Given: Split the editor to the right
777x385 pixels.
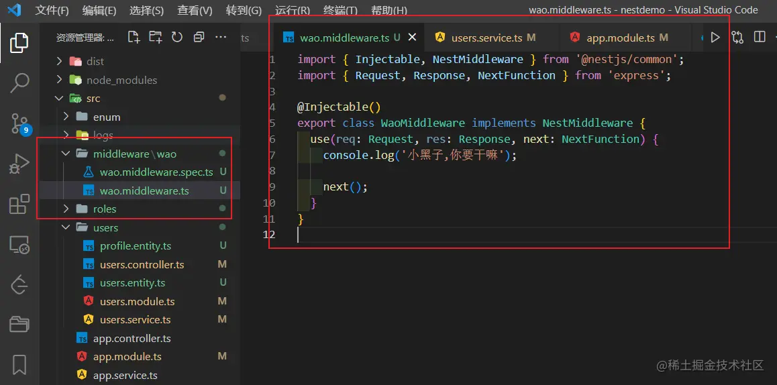Looking at the screenshot, I should 759,37.
